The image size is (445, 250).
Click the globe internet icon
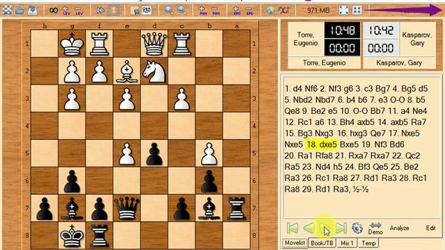pos(270,10)
